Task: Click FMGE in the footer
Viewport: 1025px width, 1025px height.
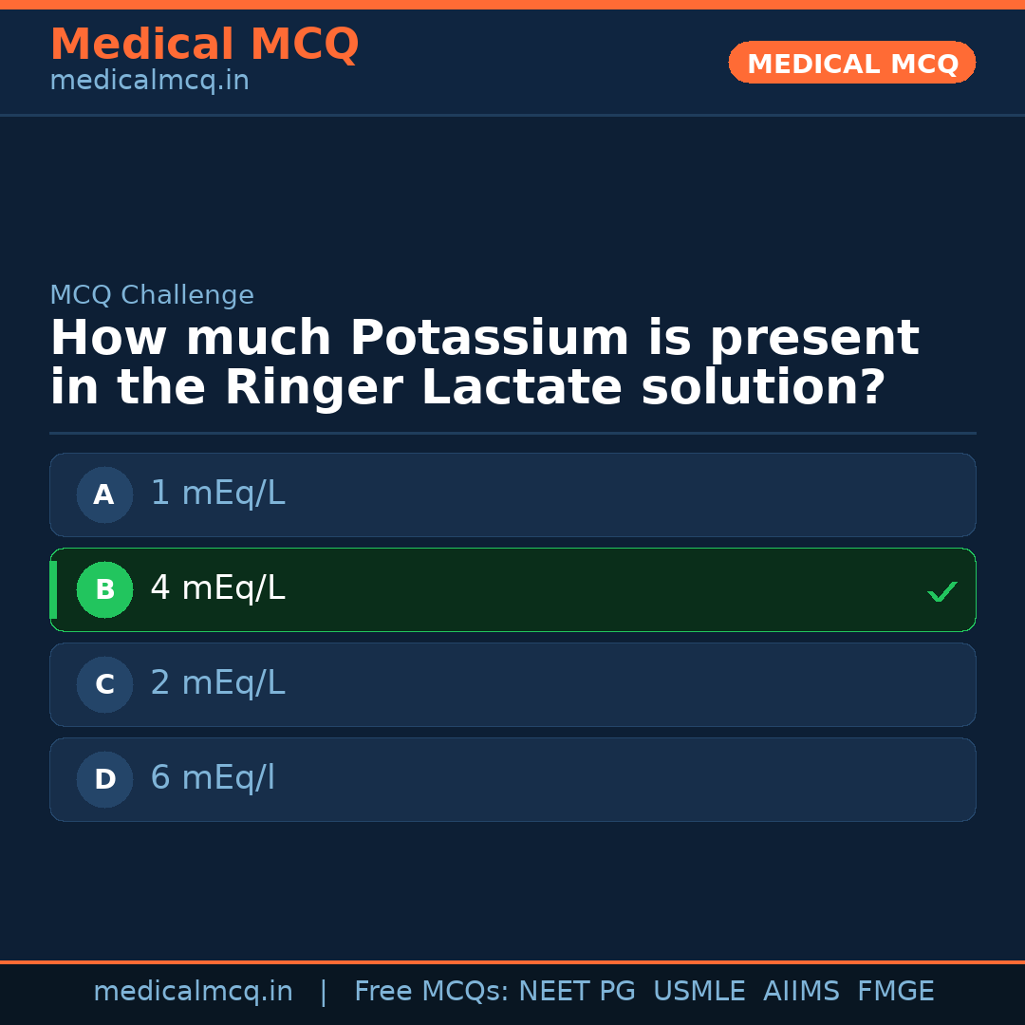Action: click(896, 992)
